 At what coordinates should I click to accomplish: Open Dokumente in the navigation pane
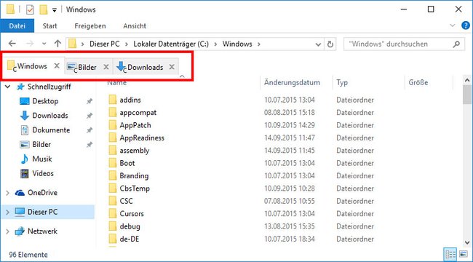tap(51, 130)
